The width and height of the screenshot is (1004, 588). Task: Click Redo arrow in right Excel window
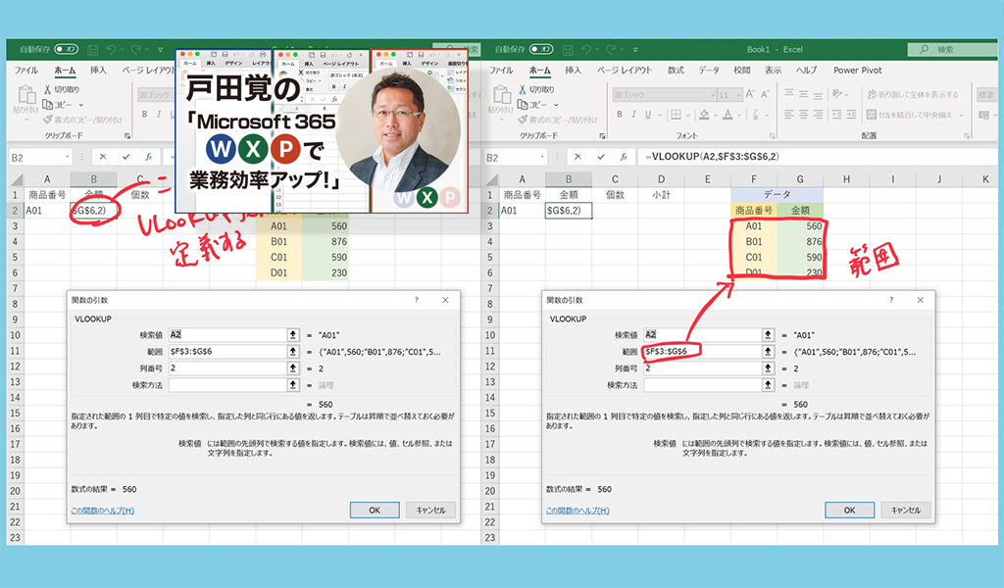610,49
